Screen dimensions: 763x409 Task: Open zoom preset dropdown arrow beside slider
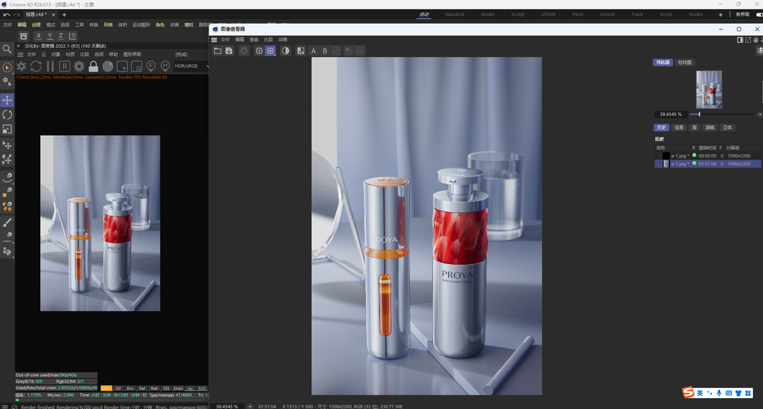(x=759, y=115)
